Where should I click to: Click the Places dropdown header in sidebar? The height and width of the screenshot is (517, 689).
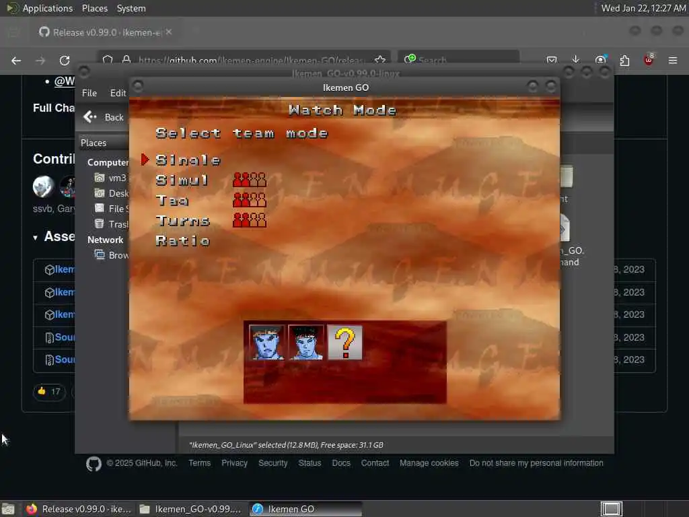click(104, 143)
